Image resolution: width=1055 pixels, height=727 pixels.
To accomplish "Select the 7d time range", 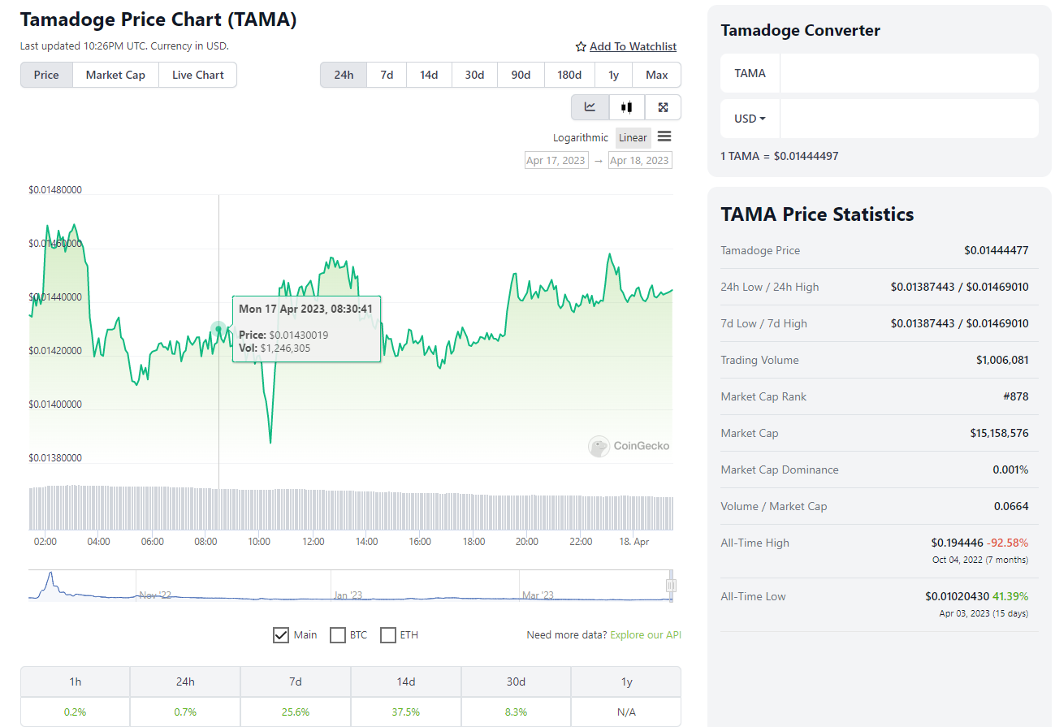I will (387, 75).
